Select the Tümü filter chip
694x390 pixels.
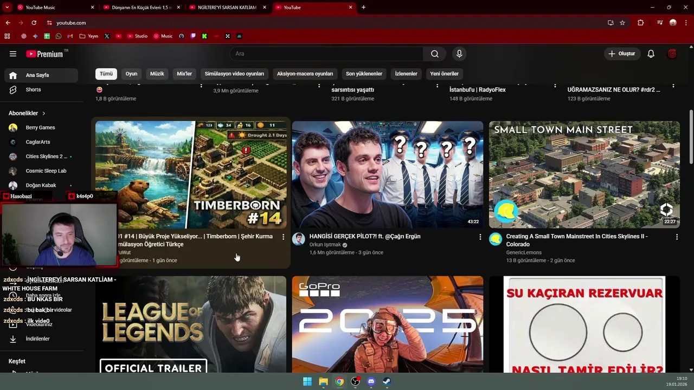coord(106,74)
